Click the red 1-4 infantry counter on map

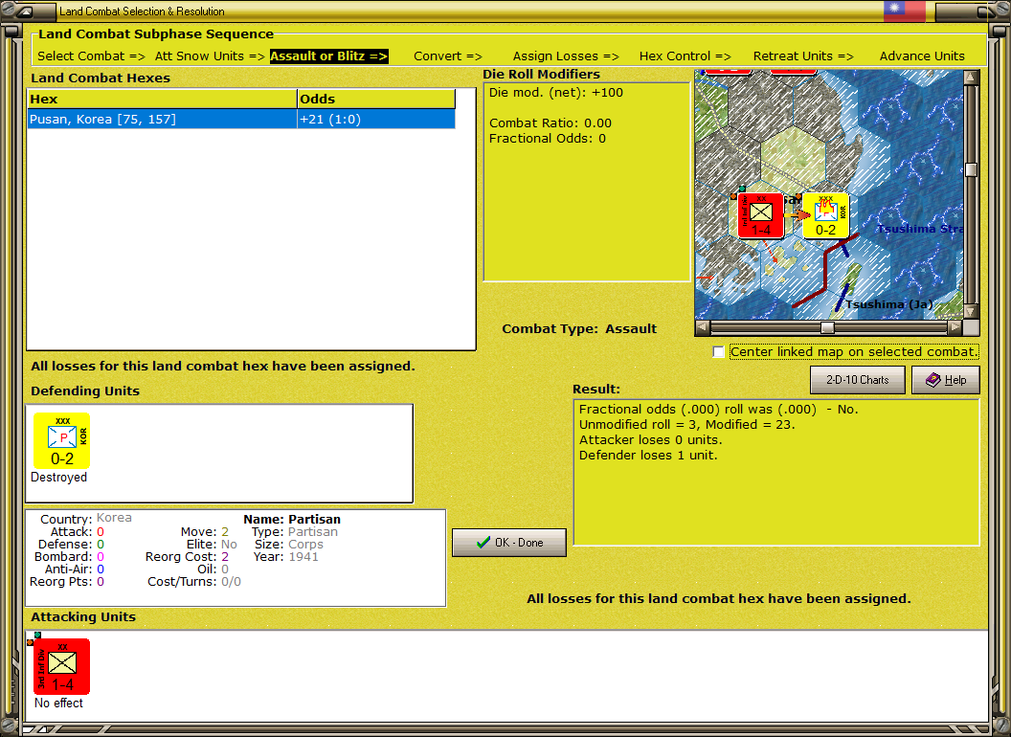[760, 214]
